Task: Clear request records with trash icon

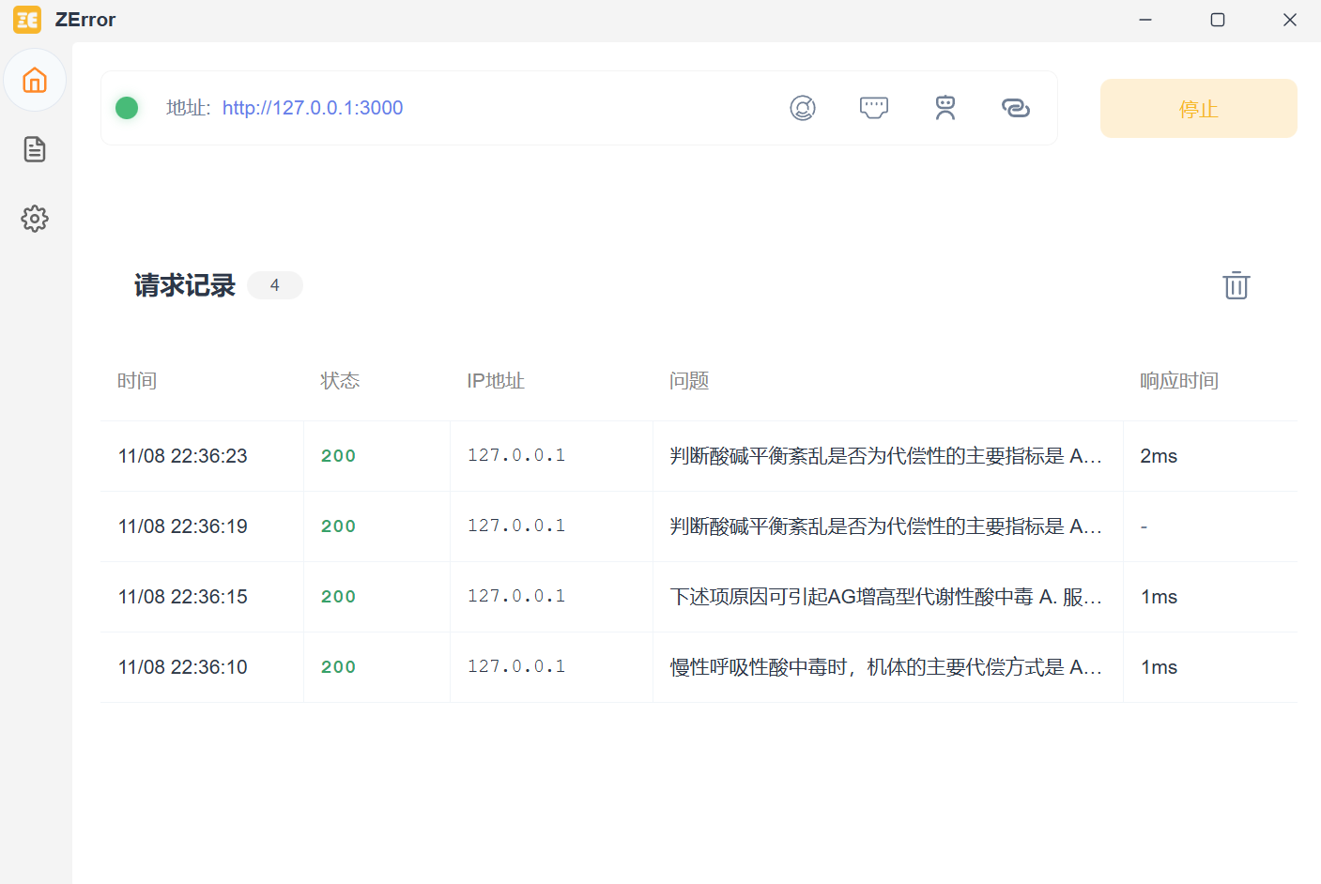Action: pyautogui.click(x=1237, y=285)
